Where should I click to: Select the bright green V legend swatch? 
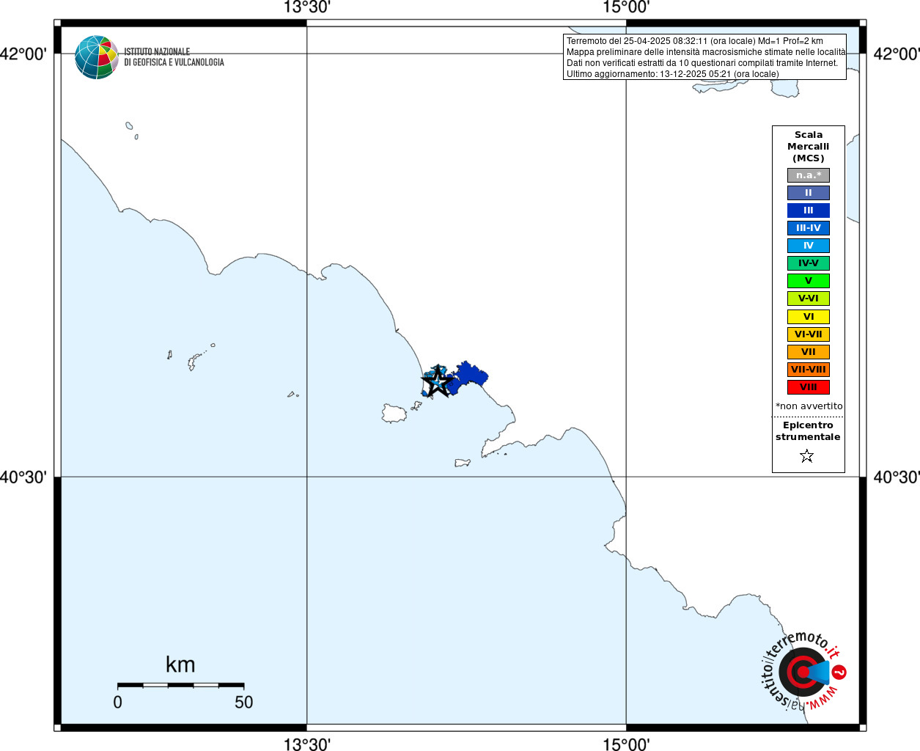(809, 281)
